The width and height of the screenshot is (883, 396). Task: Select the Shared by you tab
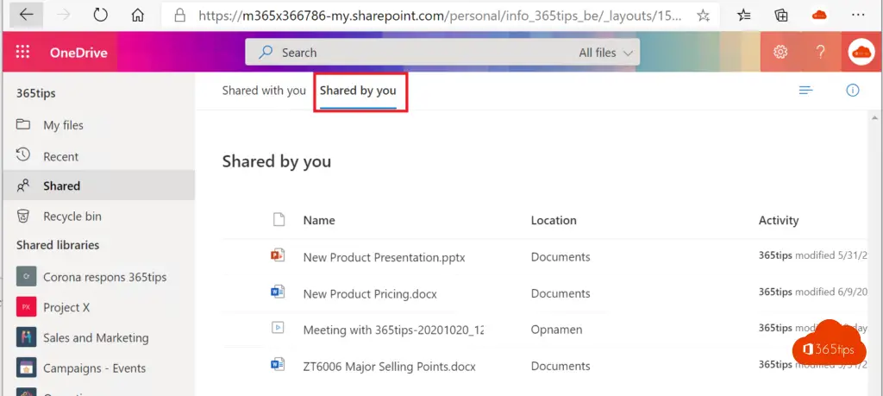[x=358, y=90]
